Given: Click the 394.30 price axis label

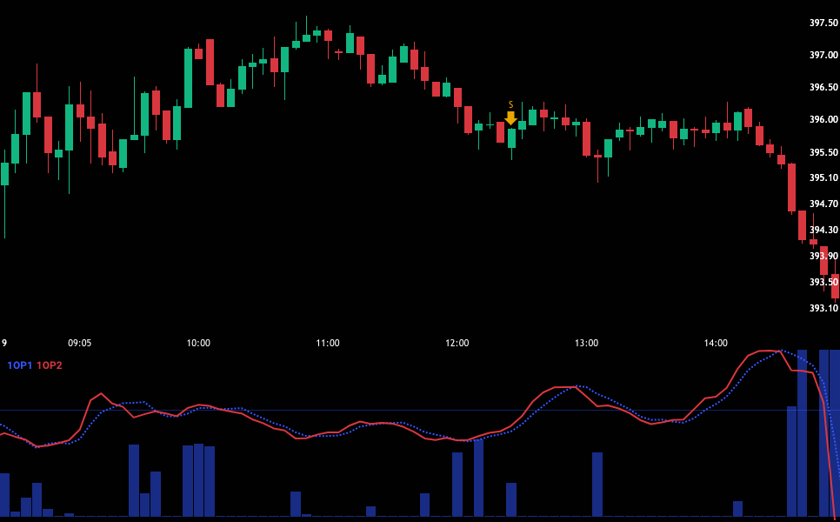Looking at the screenshot, I should pyautogui.click(x=823, y=230).
